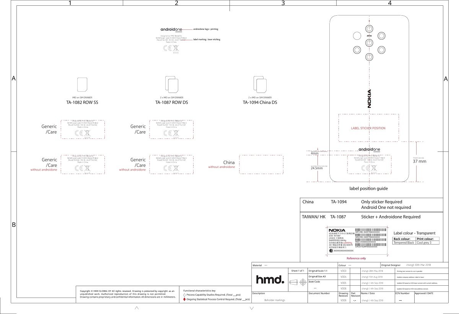The image size is (459, 314).
Task: Click the '24.5mm' dimension value
Action: click(x=317, y=168)
